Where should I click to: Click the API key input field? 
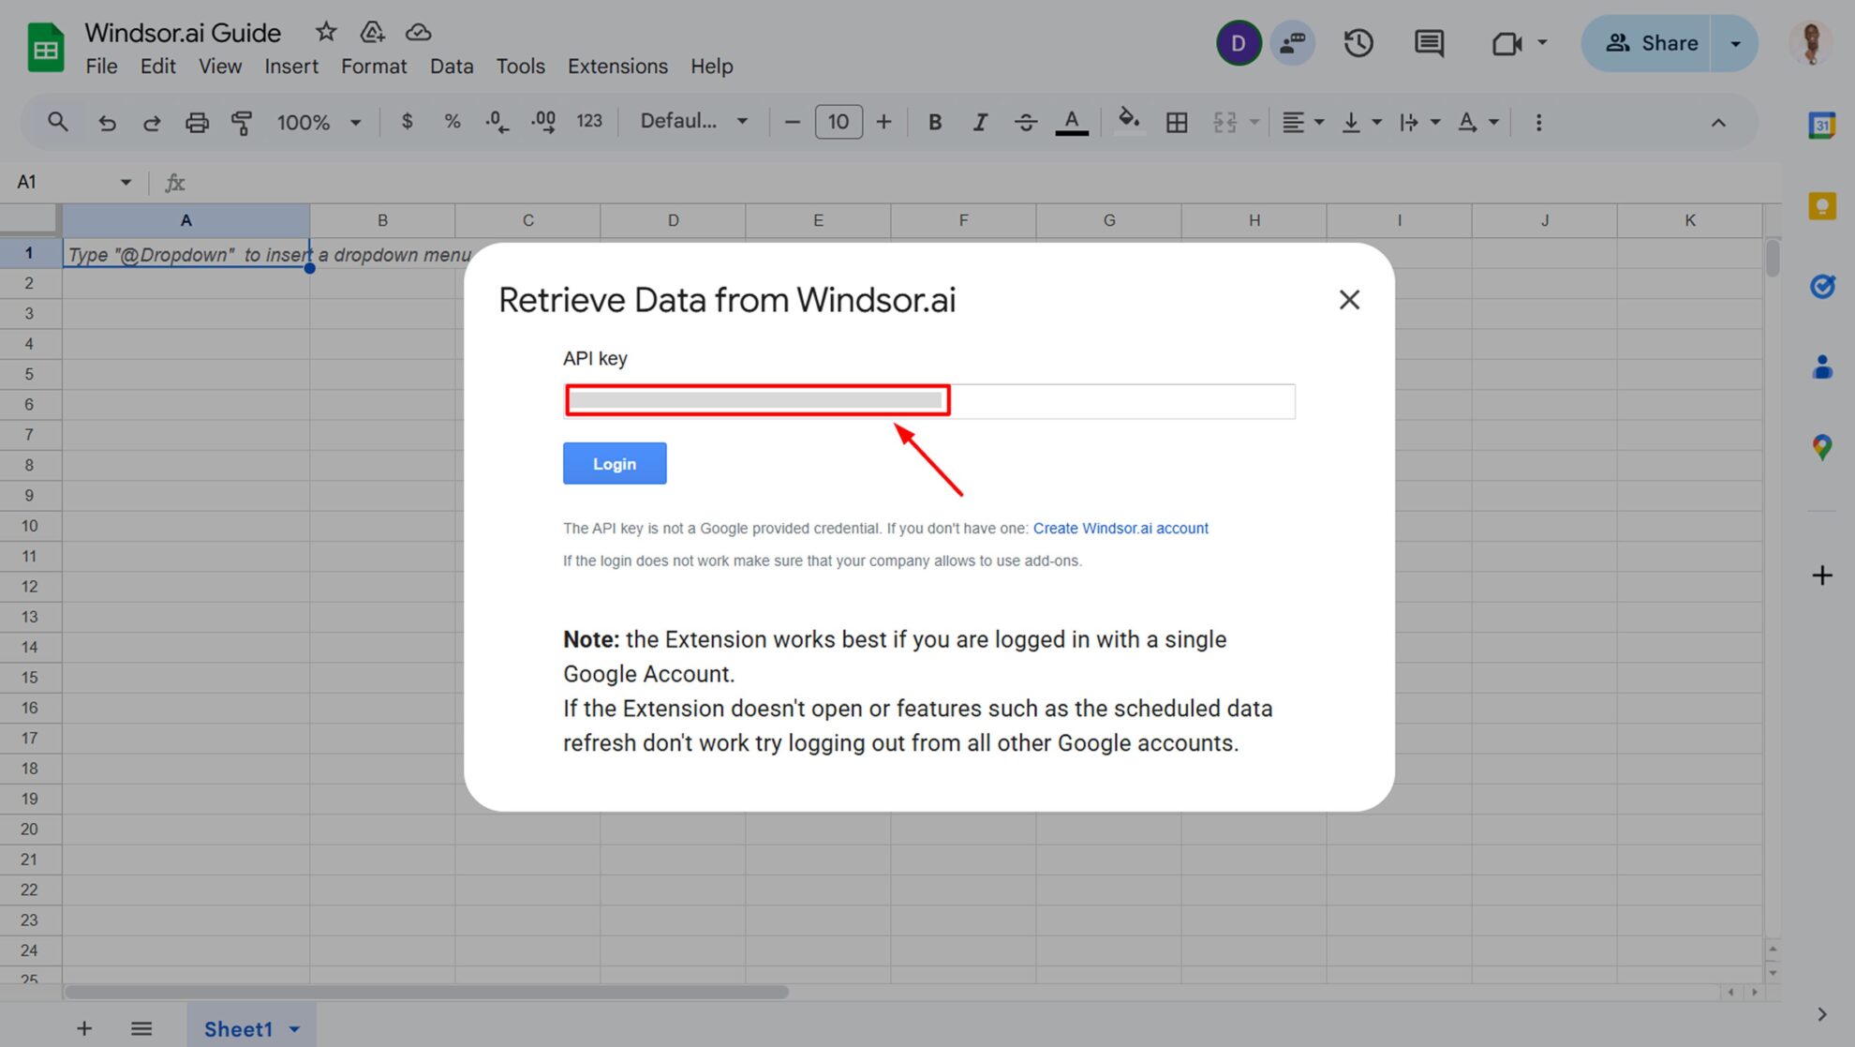(x=928, y=401)
